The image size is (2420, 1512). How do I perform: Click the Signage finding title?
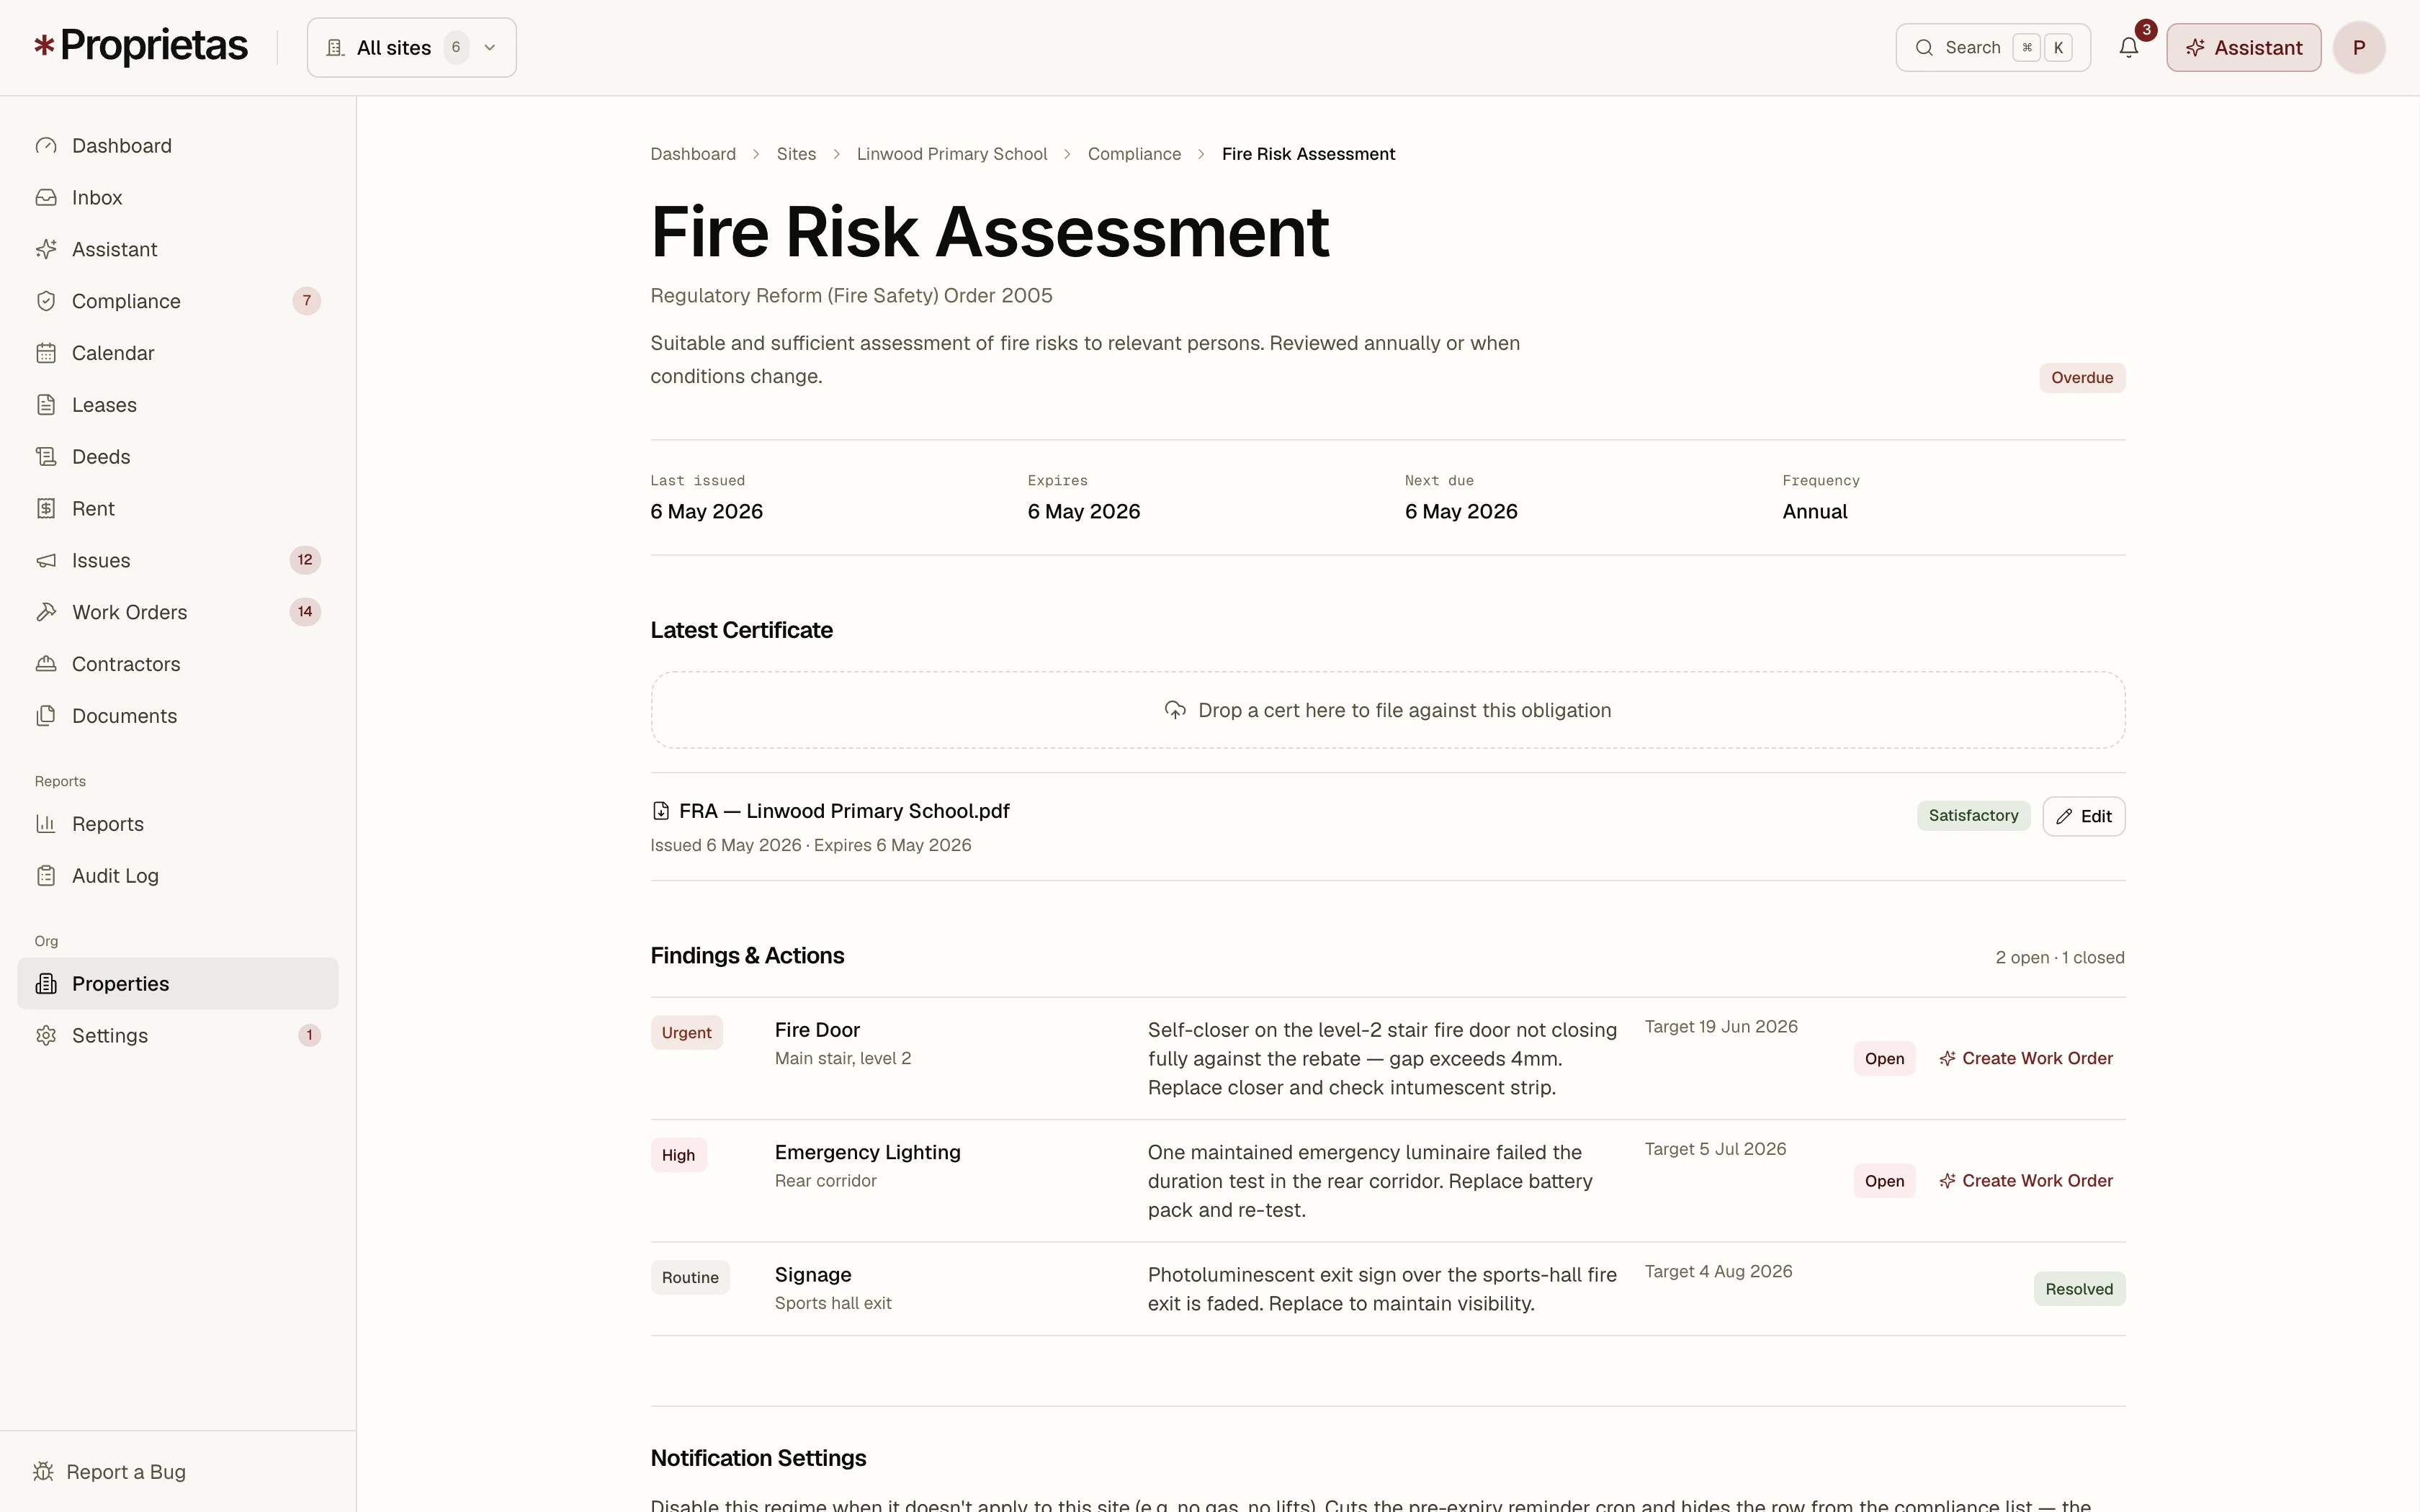point(813,1275)
